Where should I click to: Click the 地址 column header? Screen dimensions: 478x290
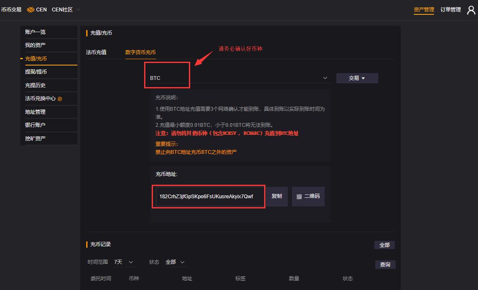[187, 279]
